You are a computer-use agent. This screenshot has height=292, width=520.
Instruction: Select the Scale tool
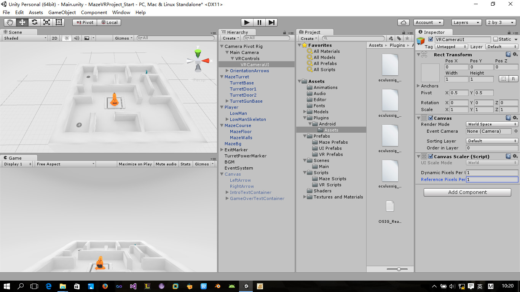[46, 22]
